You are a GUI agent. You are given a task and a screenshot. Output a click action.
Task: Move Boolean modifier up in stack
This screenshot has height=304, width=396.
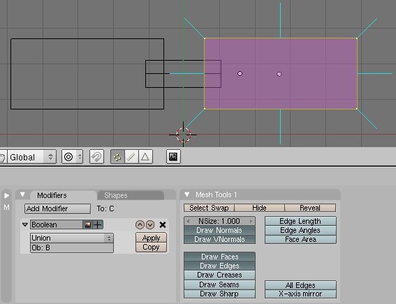[140, 225]
